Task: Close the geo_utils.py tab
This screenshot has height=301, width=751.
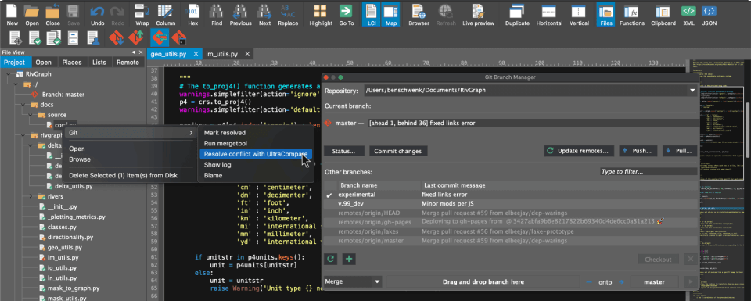Action: point(196,54)
